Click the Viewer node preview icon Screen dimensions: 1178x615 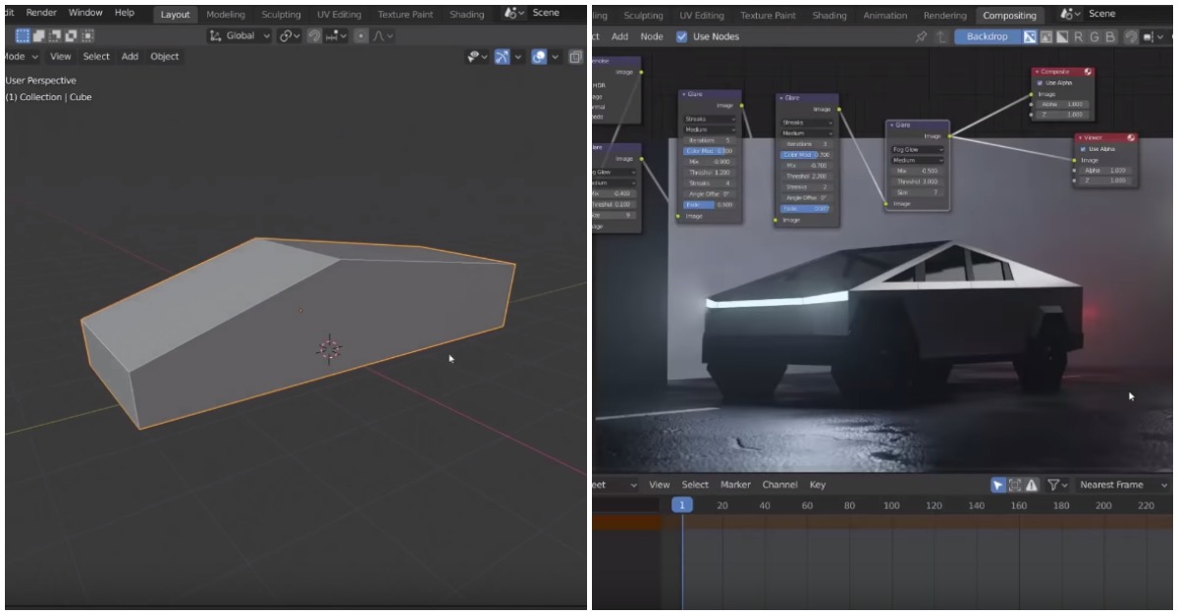pyautogui.click(x=1131, y=138)
